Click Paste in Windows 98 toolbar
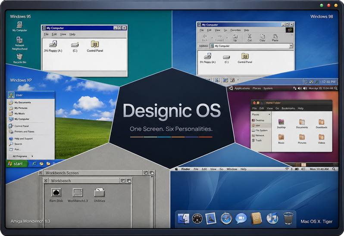The height and width of the screenshot is (236, 344). [x=275, y=38]
